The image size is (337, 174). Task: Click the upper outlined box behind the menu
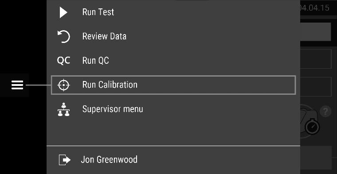click(316, 59)
